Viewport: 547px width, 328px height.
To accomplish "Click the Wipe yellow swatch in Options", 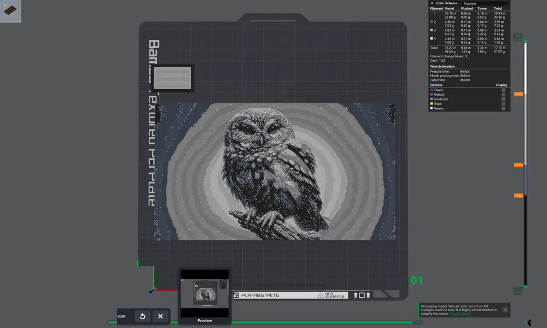I will tap(432, 103).
